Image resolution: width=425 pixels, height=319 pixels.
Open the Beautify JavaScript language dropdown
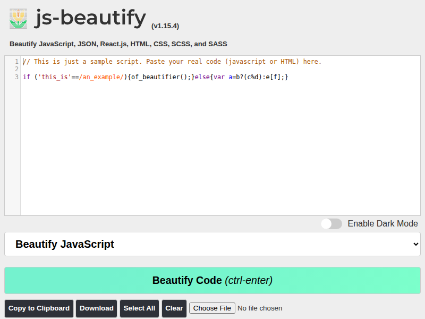[x=212, y=244]
